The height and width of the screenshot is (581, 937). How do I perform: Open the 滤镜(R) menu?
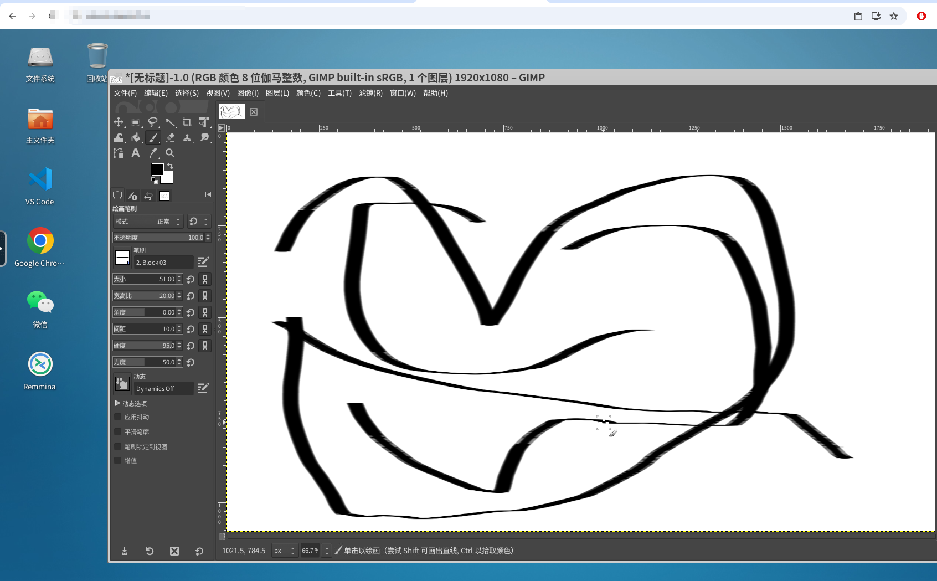[x=370, y=93]
